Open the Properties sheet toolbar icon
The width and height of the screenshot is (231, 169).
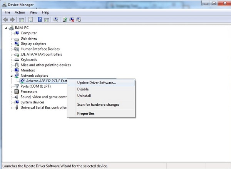[x=30, y=20]
